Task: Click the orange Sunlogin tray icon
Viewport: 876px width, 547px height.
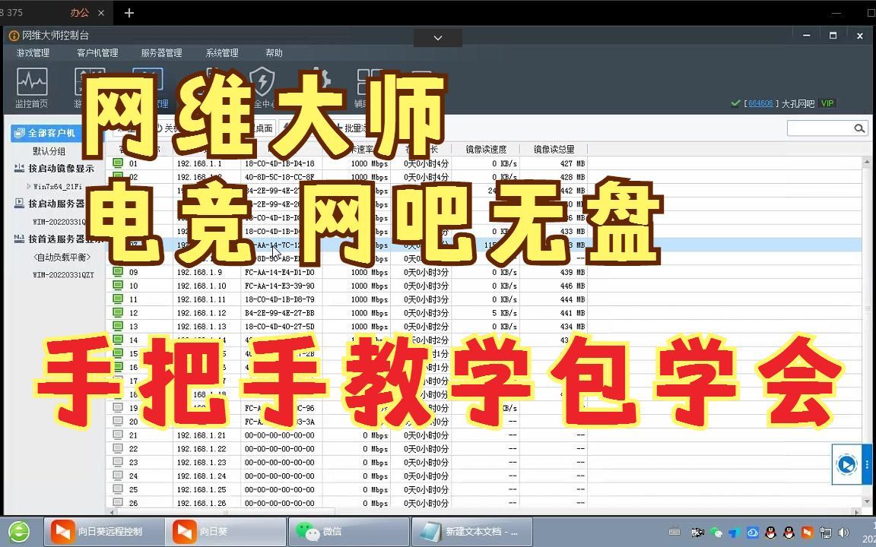Action: [807, 532]
